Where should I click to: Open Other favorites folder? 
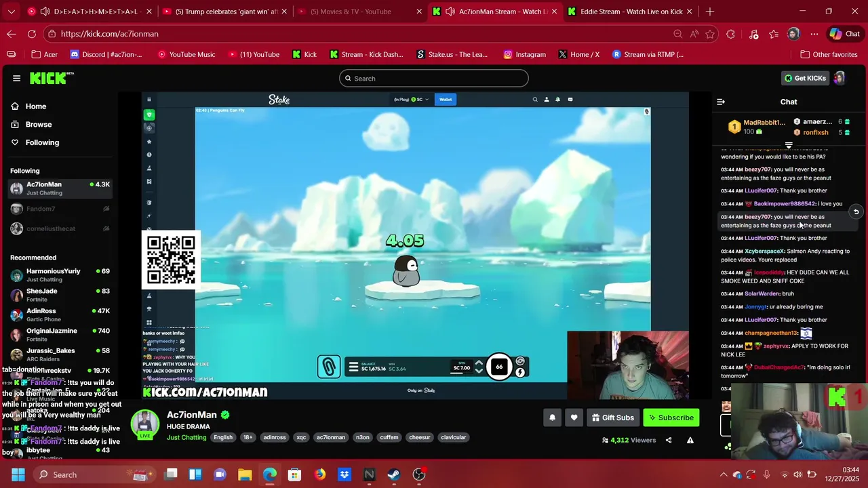point(829,54)
